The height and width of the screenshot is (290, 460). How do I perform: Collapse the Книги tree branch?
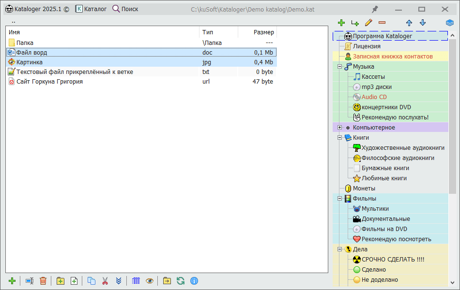point(340,137)
